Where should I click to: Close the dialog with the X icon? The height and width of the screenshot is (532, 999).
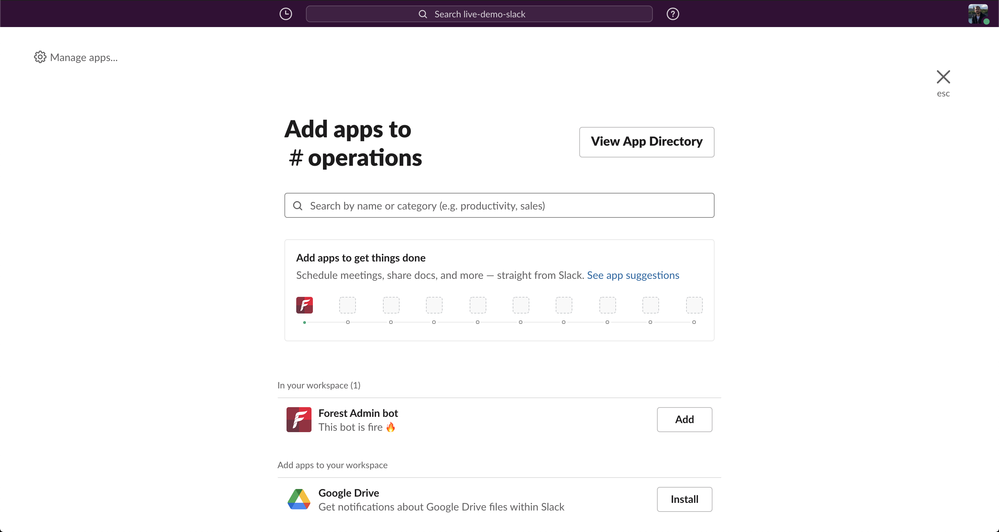[x=943, y=77]
